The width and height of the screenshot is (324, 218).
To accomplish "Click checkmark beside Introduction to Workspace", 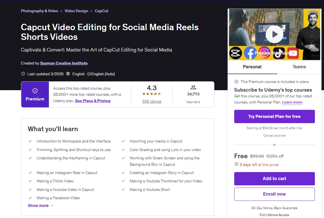I will click(30, 141).
